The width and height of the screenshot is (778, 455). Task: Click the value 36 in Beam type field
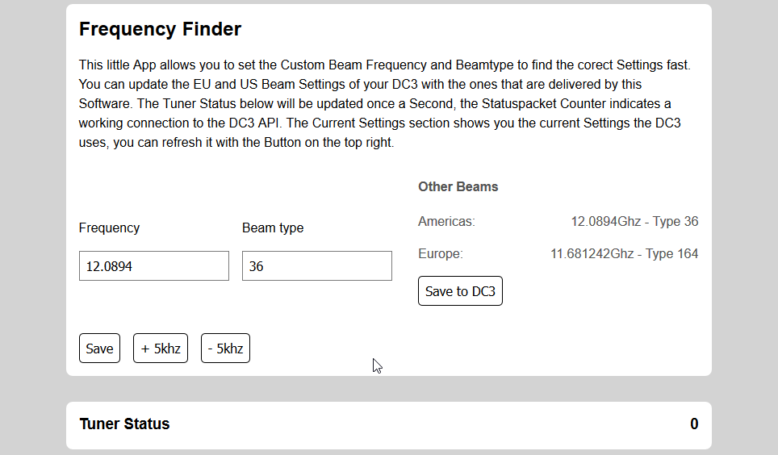point(256,266)
